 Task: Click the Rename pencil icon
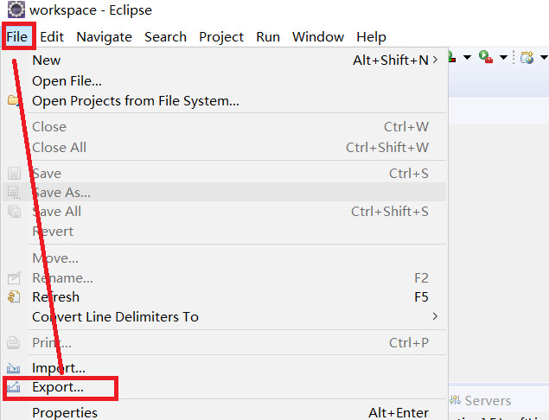(14, 278)
